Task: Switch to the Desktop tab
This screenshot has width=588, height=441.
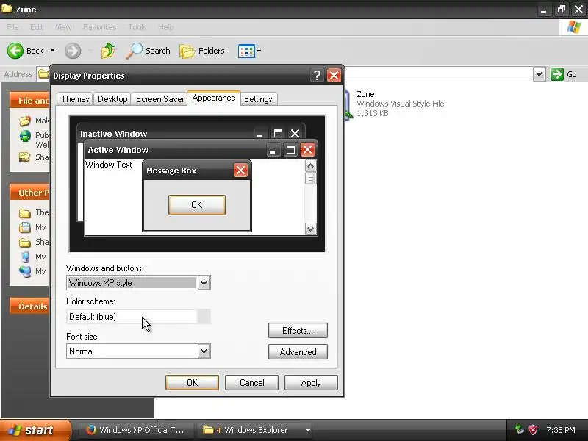Action: coord(112,99)
